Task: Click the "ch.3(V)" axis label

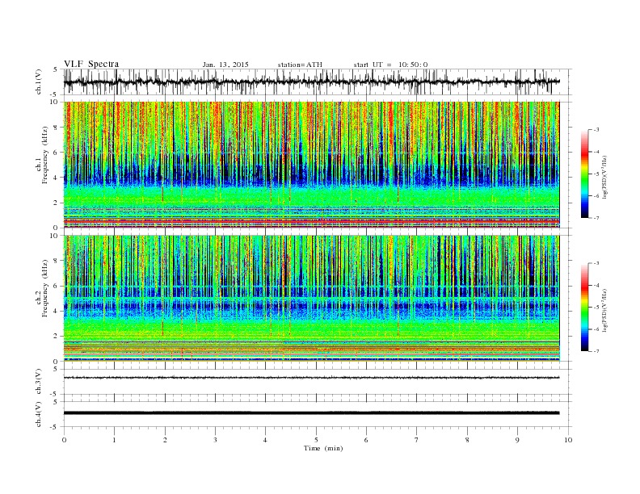Action: click(39, 382)
